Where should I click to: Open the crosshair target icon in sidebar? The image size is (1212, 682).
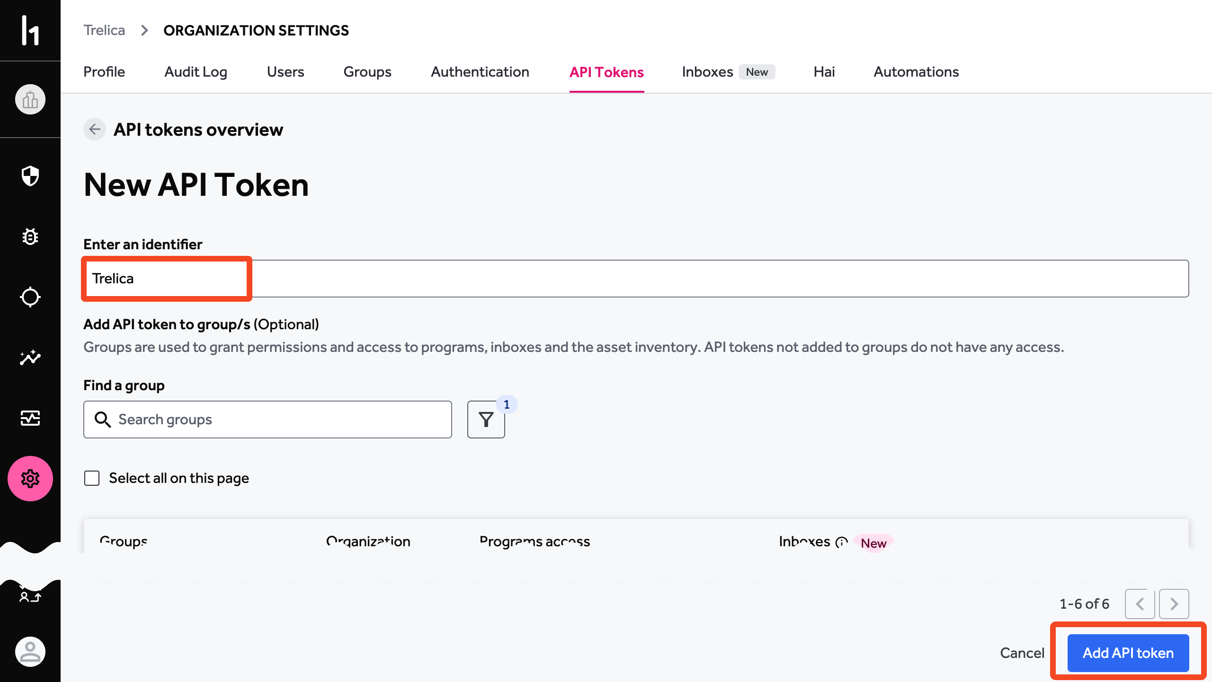click(30, 297)
